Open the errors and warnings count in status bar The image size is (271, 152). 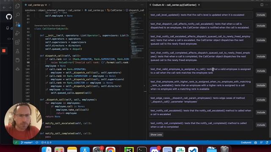(x=46, y=143)
